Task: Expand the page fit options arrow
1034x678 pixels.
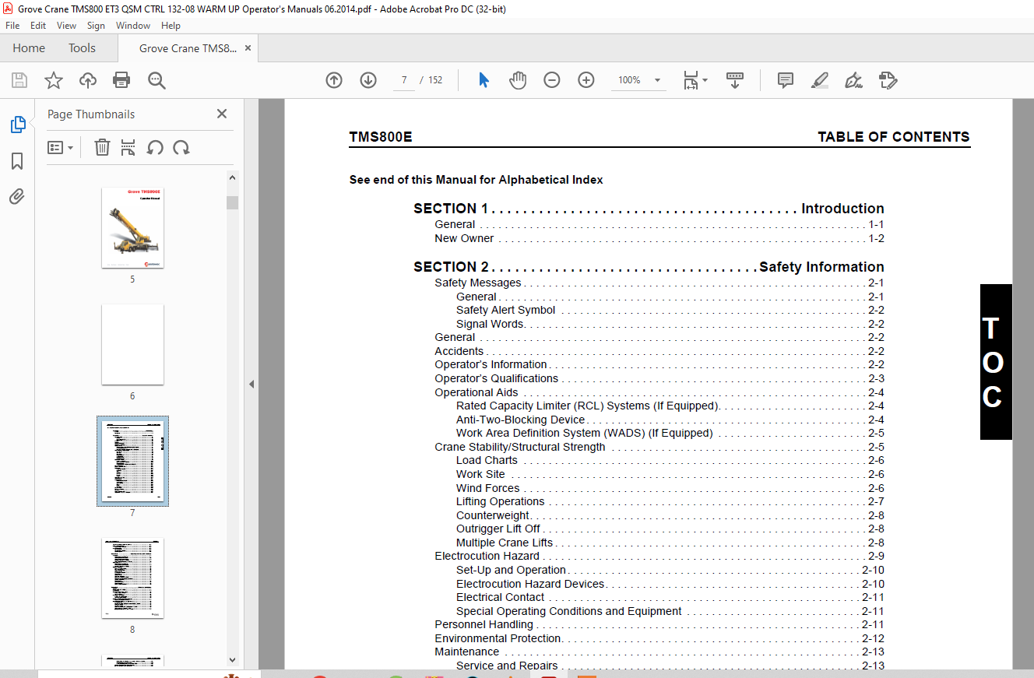Action: pyautogui.click(x=705, y=80)
